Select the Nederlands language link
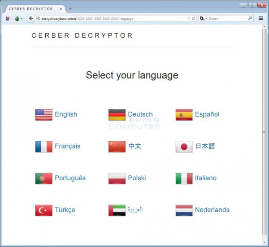 tap(212, 210)
